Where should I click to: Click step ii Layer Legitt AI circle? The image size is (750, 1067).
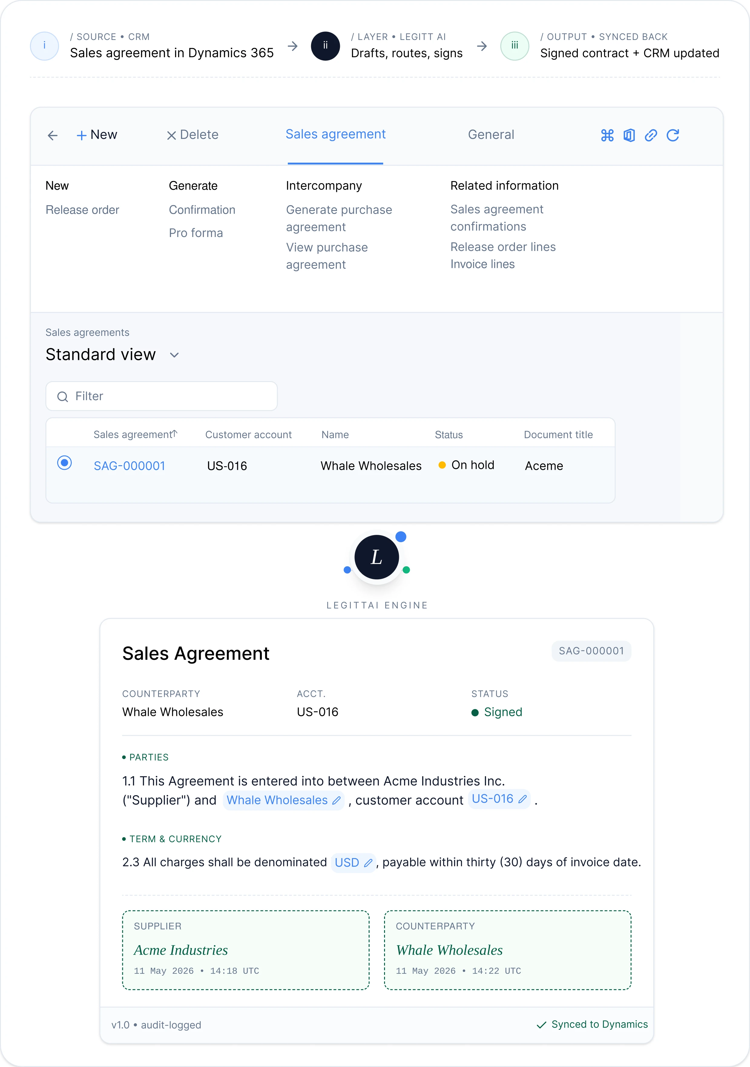(x=325, y=45)
